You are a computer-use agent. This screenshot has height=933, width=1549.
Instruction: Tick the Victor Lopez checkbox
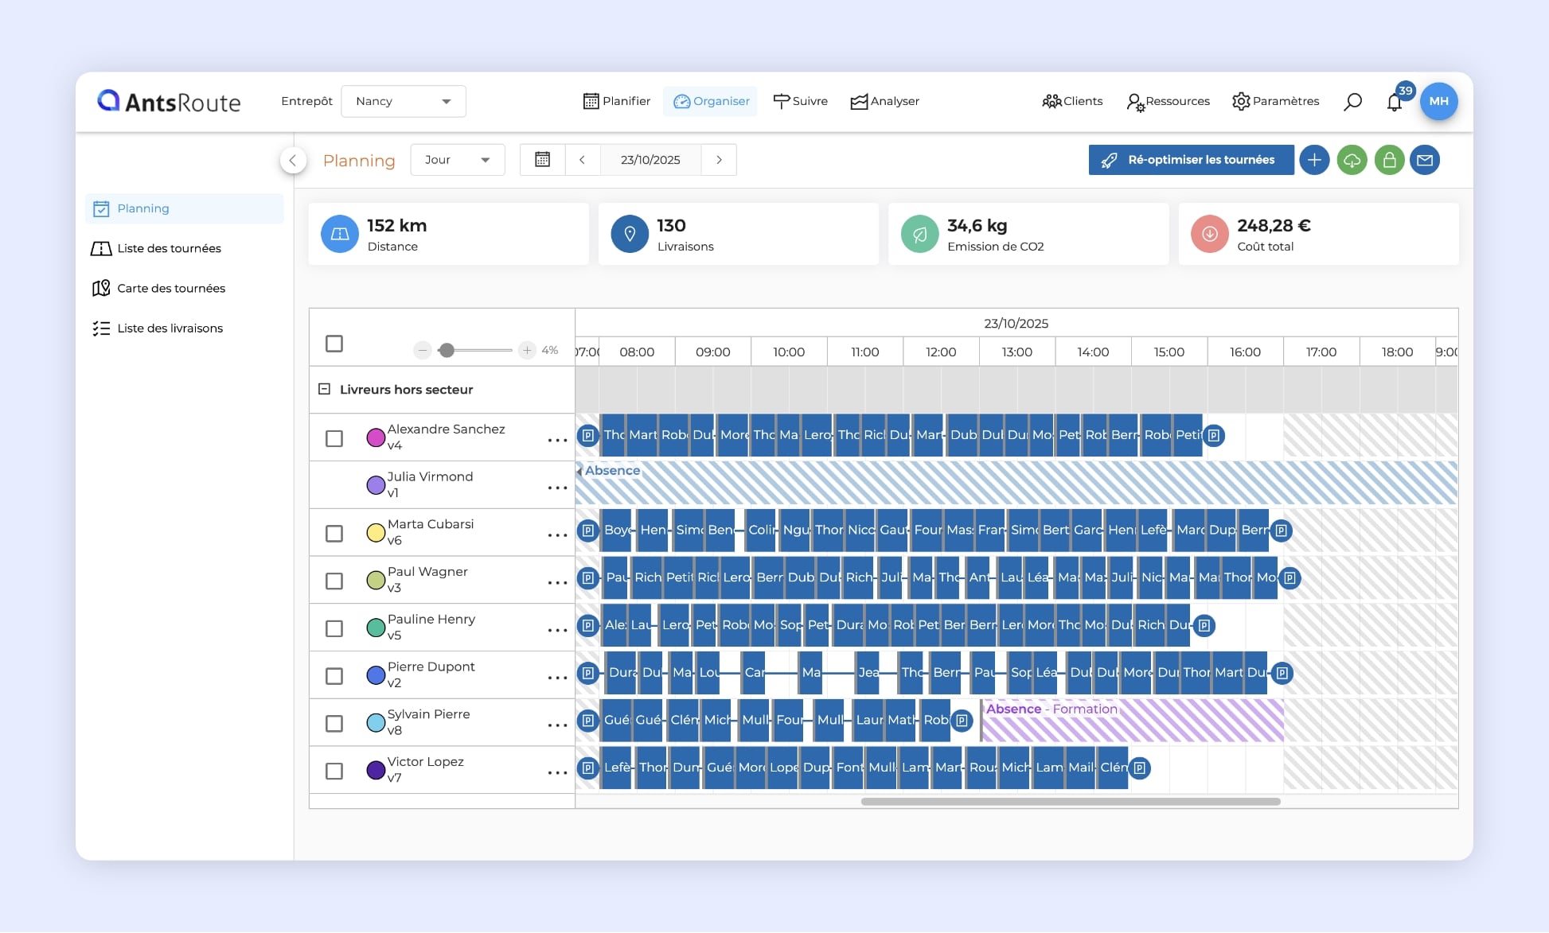334,771
